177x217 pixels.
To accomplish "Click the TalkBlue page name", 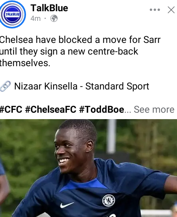I will coord(49,8).
